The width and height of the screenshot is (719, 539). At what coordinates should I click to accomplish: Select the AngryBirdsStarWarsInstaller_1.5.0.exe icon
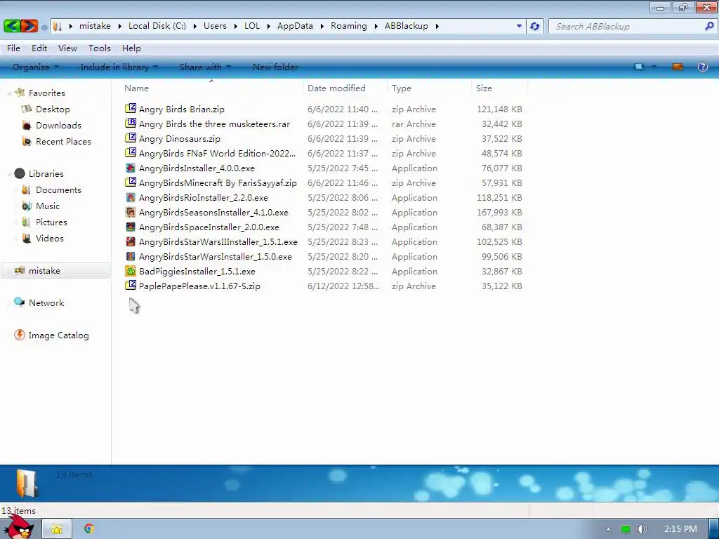(x=131, y=255)
